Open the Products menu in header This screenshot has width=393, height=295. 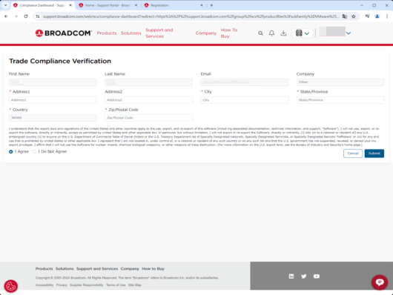(x=107, y=33)
